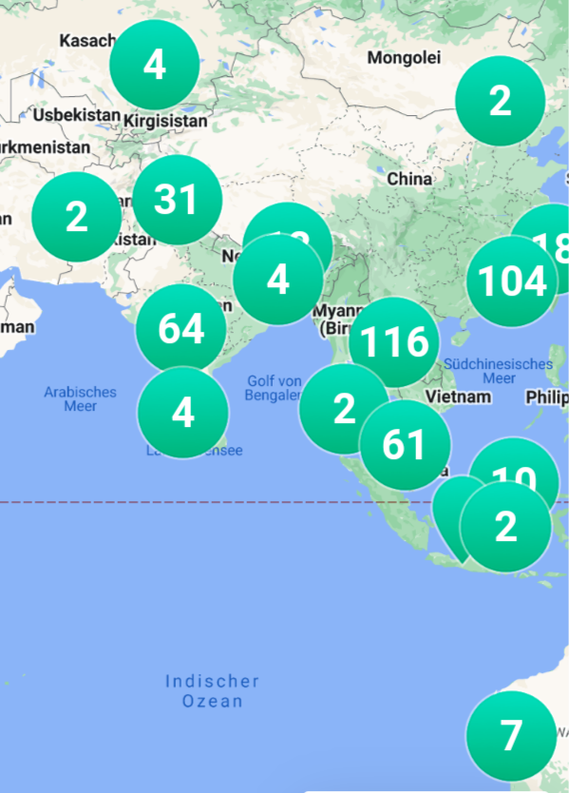Open the cluster of 116 near Myanmar

tap(394, 342)
